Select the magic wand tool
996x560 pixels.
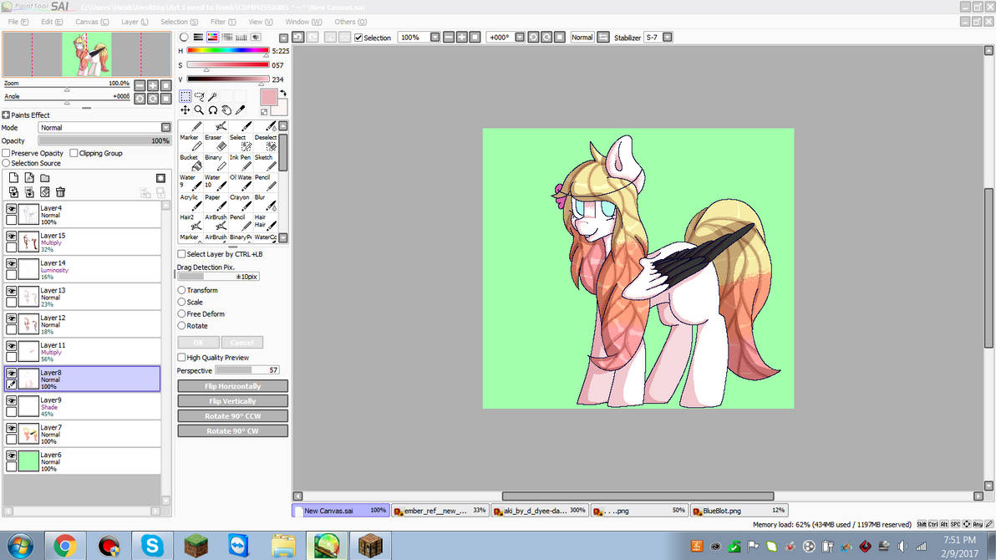tap(213, 96)
